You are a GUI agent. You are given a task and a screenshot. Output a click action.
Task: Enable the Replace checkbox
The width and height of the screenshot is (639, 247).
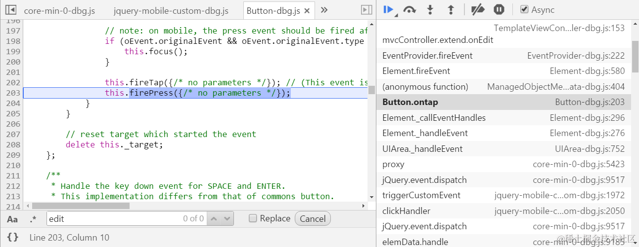[253, 218]
